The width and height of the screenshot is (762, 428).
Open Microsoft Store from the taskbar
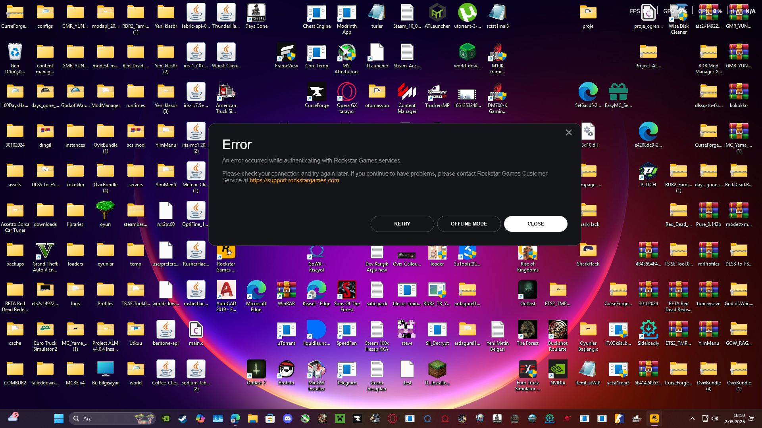point(270,418)
